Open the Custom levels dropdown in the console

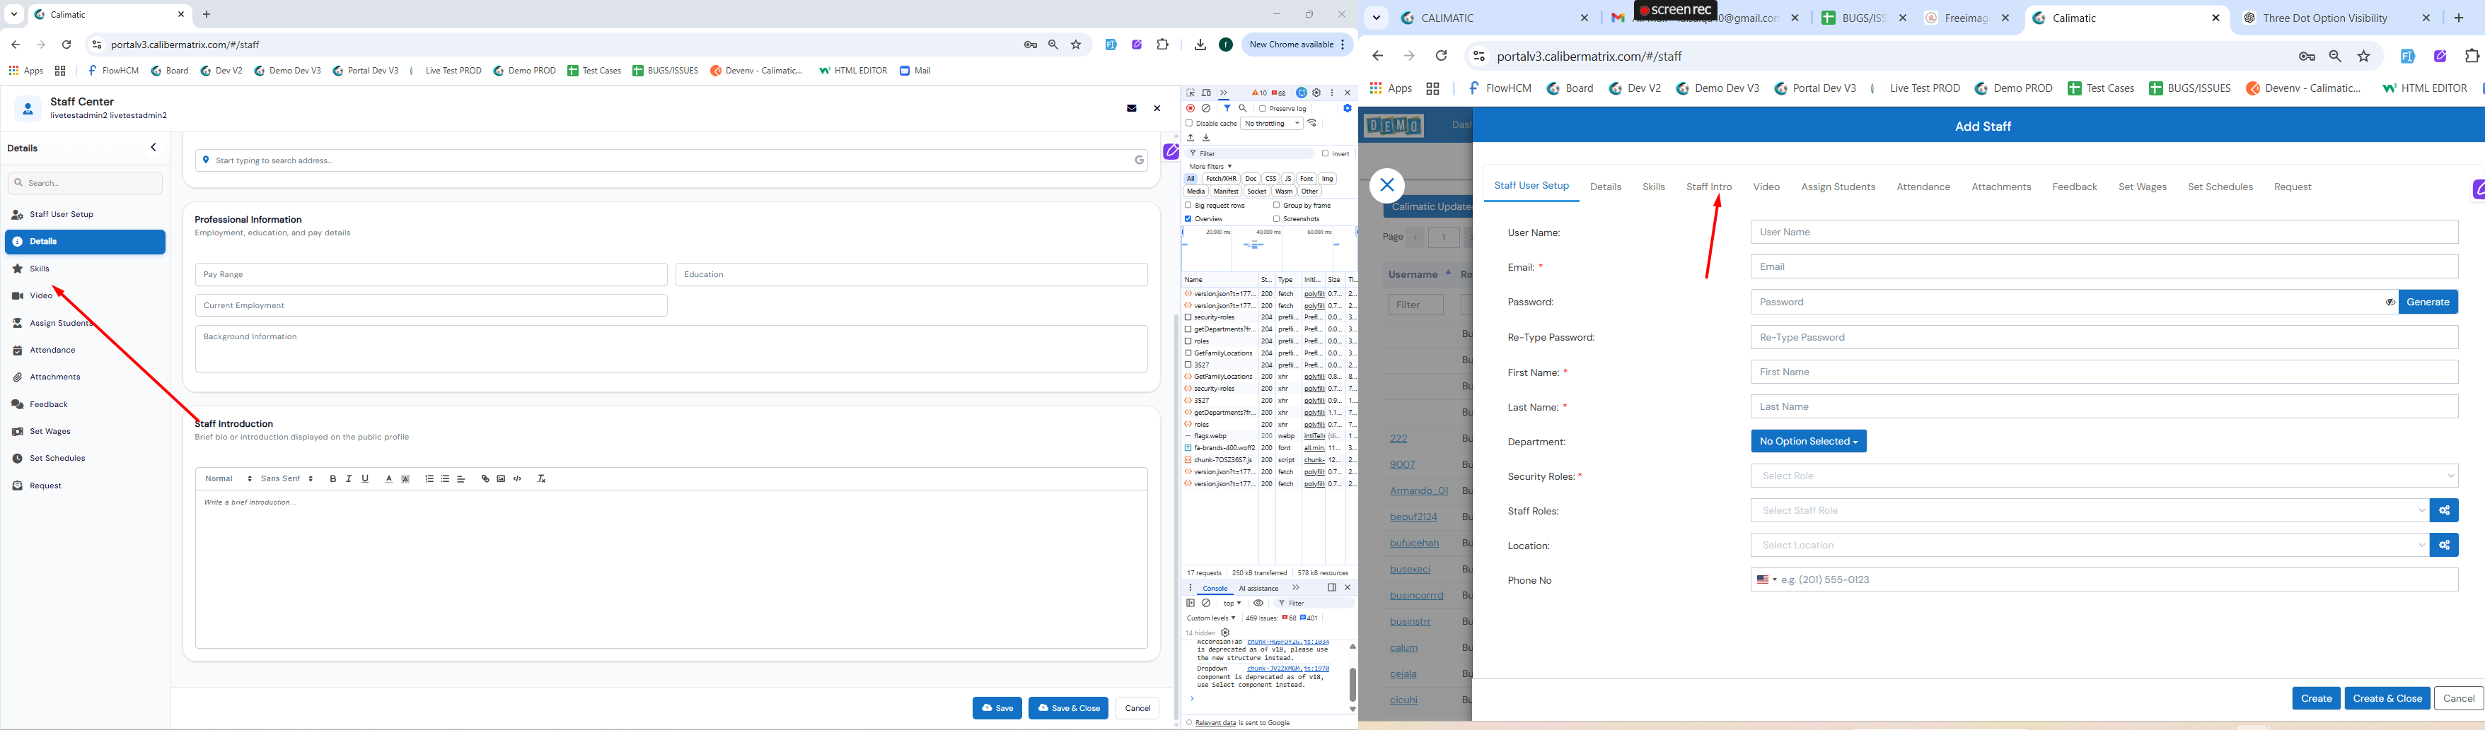pyautogui.click(x=1210, y=618)
